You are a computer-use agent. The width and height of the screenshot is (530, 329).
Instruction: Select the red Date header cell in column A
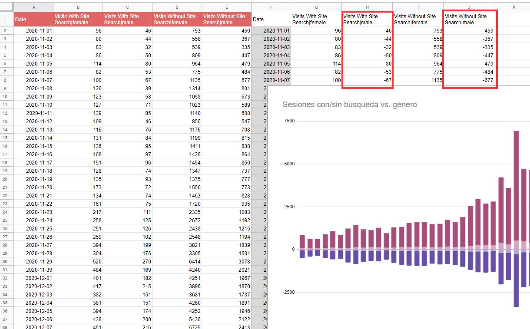point(33,20)
